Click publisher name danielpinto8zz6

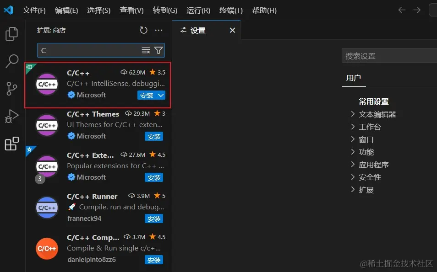(92, 260)
